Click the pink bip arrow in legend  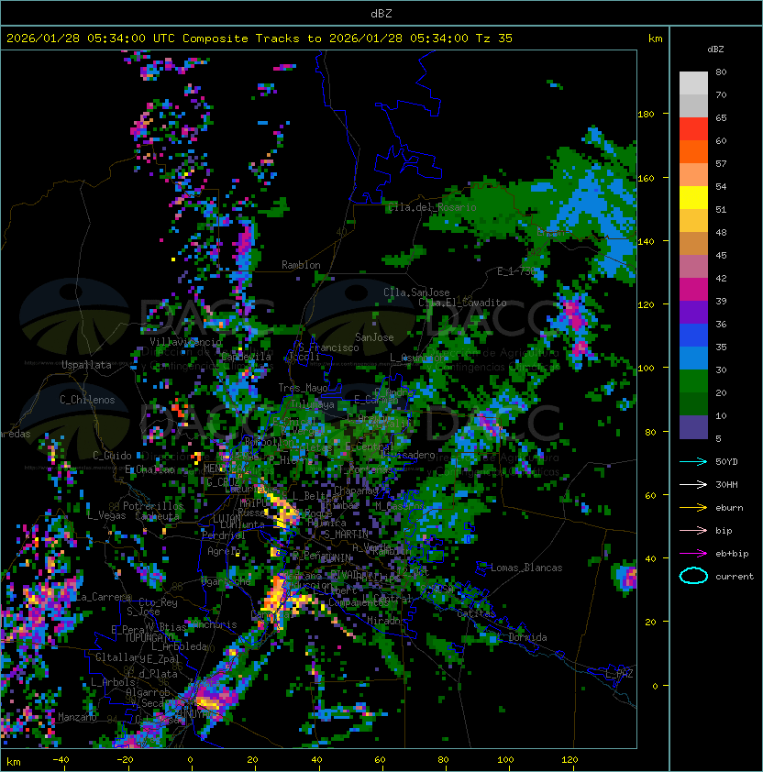point(693,530)
